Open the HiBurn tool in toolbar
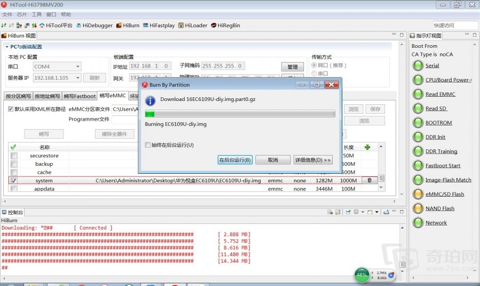Viewport: 480px width, 286px height. (127, 26)
